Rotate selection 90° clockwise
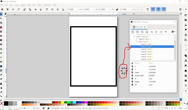The image size is (188, 110). 30,9
